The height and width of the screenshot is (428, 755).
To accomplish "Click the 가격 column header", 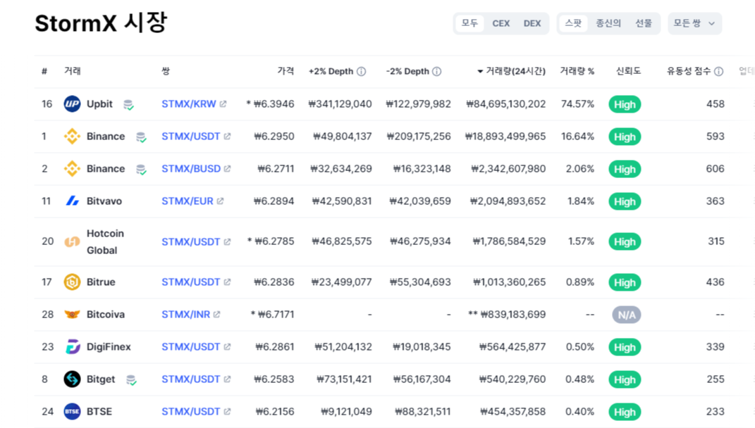I will [286, 71].
